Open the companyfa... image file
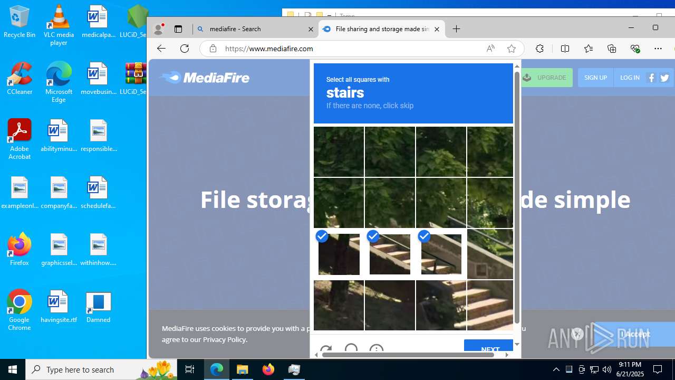This screenshot has width=675, height=380. (59, 193)
